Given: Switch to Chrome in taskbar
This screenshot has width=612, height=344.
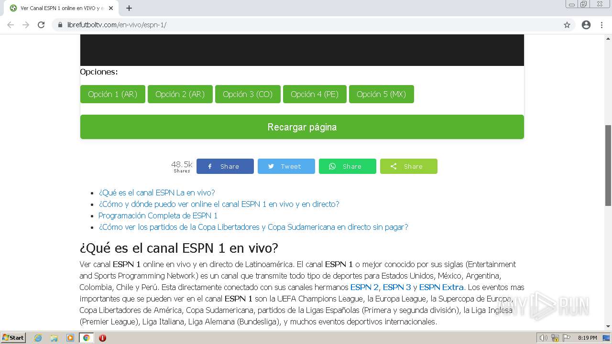Looking at the screenshot, I should [87, 338].
